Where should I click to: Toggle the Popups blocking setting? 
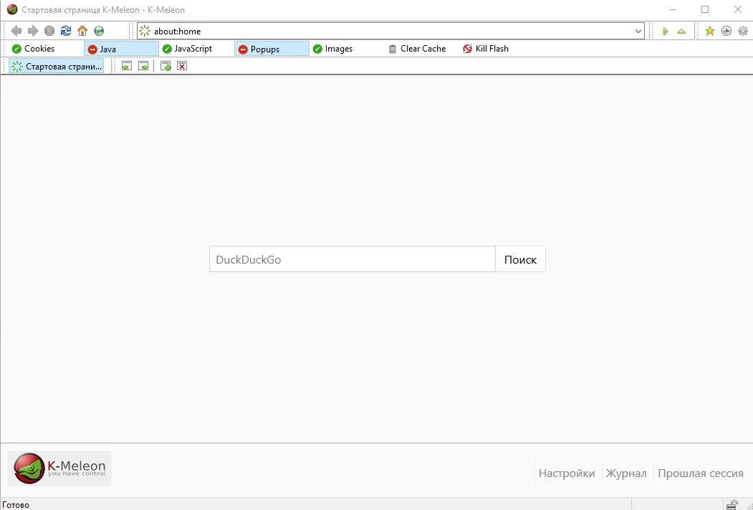tap(272, 49)
